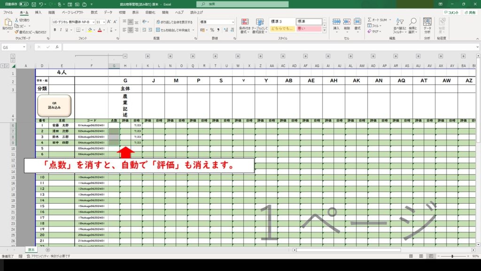Open the font name dropdown
The height and width of the screenshot is (271, 481).
click(92, 22)
